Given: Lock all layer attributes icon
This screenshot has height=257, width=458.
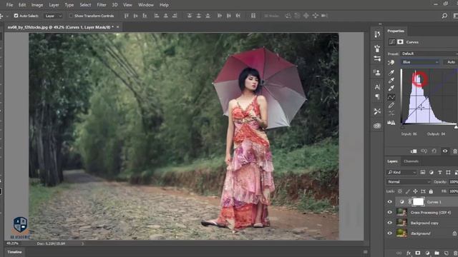Looking at the screenshot, I should pyautogui.click(x=431, y=191).
